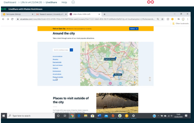Click the Street View pegman icon on map
This screenshot has width=194, height=123.
click(x=134, y=83)
